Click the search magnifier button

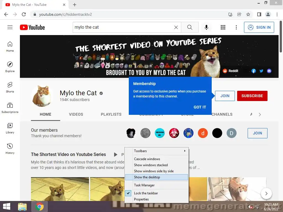pyautogui.click(x=190, y=27)
